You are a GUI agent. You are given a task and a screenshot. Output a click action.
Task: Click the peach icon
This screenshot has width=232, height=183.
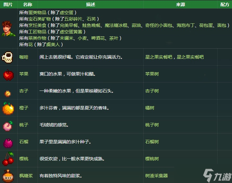(8, 126)
